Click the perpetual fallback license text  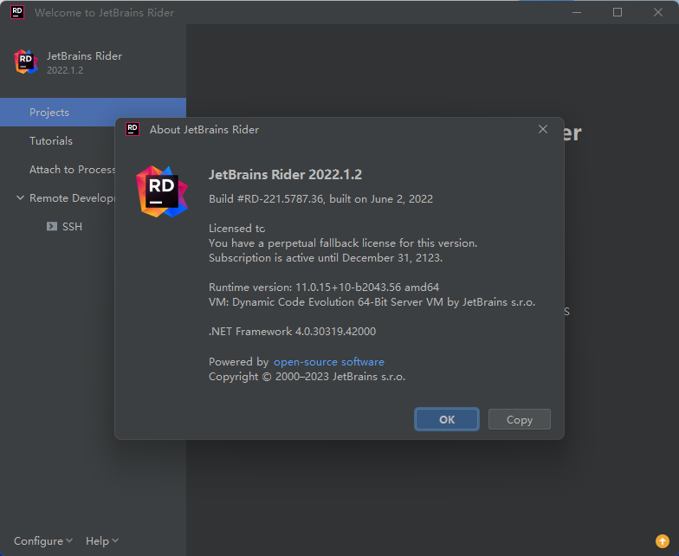pyautogui.click(x=343, y=242)
